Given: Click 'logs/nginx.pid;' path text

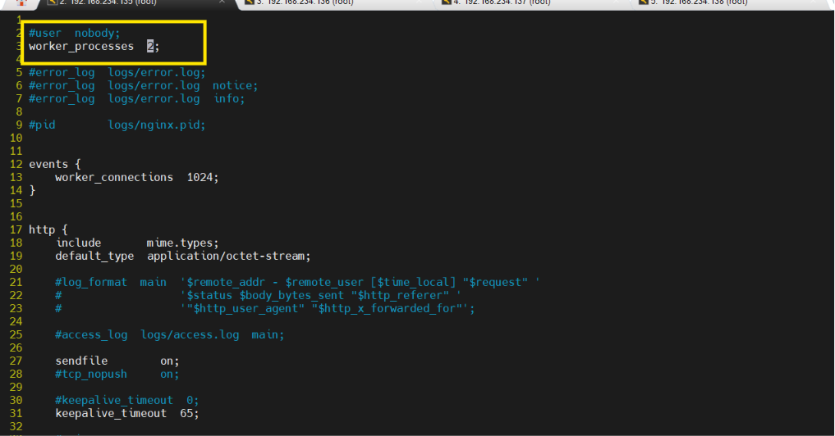Looking at the screenshot, I should pos(157,125).
